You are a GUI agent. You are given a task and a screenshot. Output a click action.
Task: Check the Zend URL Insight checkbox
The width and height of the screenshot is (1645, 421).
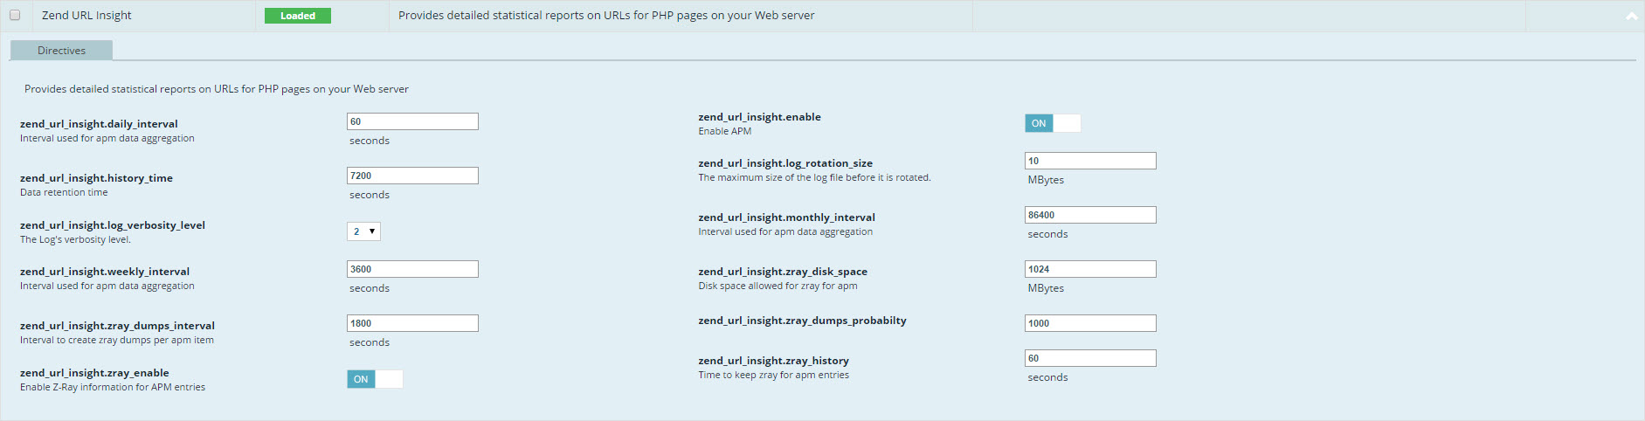(15, 16)
